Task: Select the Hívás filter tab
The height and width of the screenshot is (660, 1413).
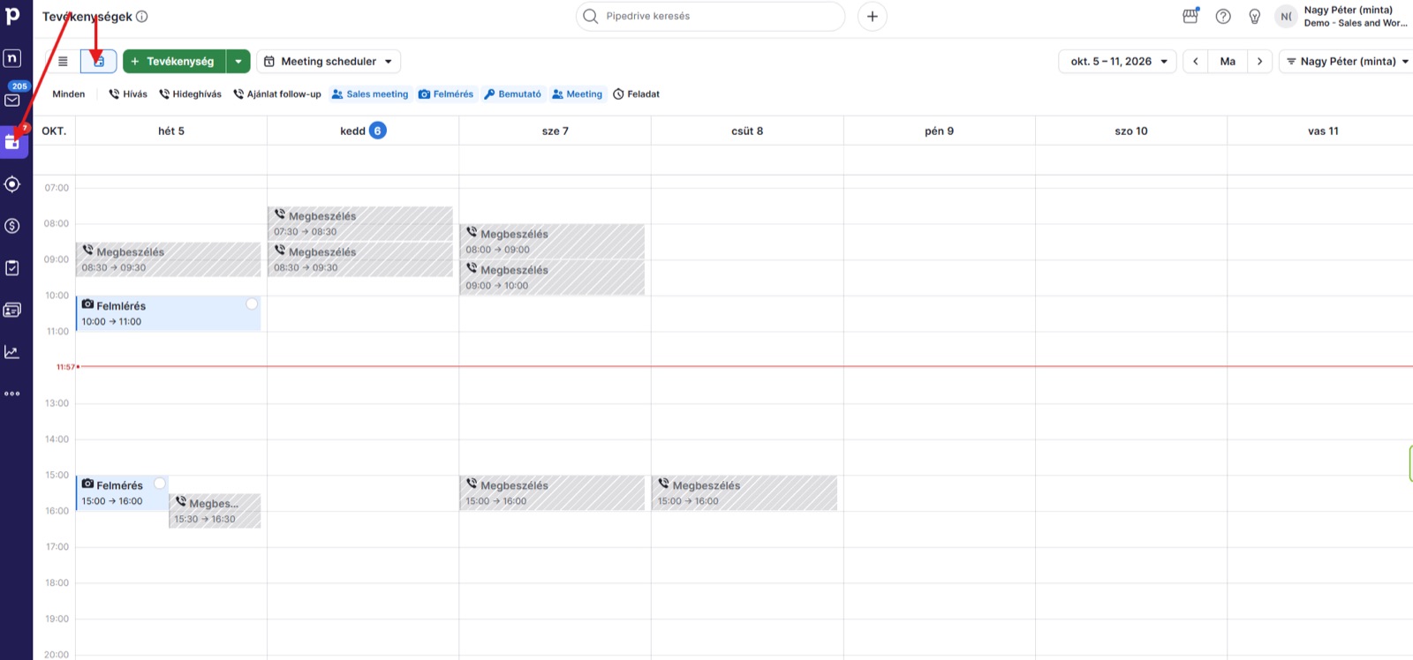Action: click(x=128, y=94)
